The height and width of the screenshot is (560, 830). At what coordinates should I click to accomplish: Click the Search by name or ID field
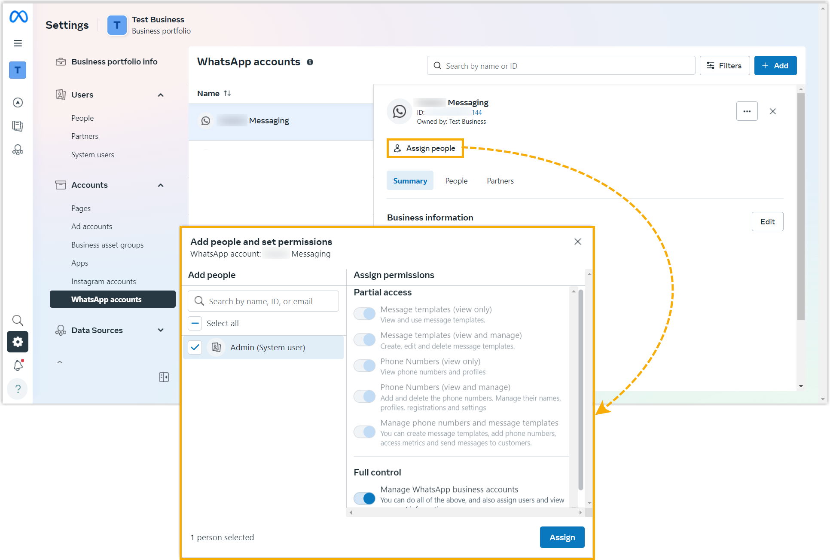pos(561,66)
